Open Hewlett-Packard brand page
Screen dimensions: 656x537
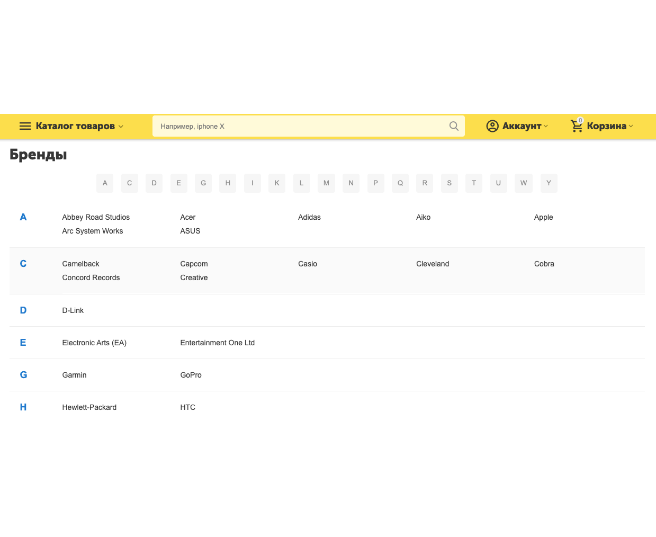[89, 407]
